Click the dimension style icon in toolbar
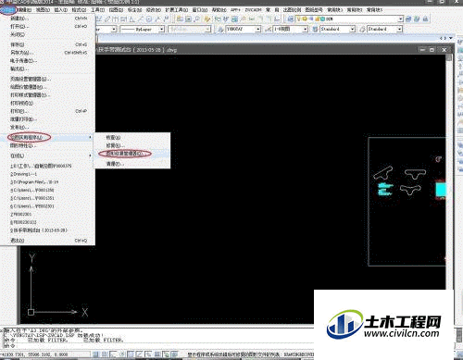 coord(268,30)
